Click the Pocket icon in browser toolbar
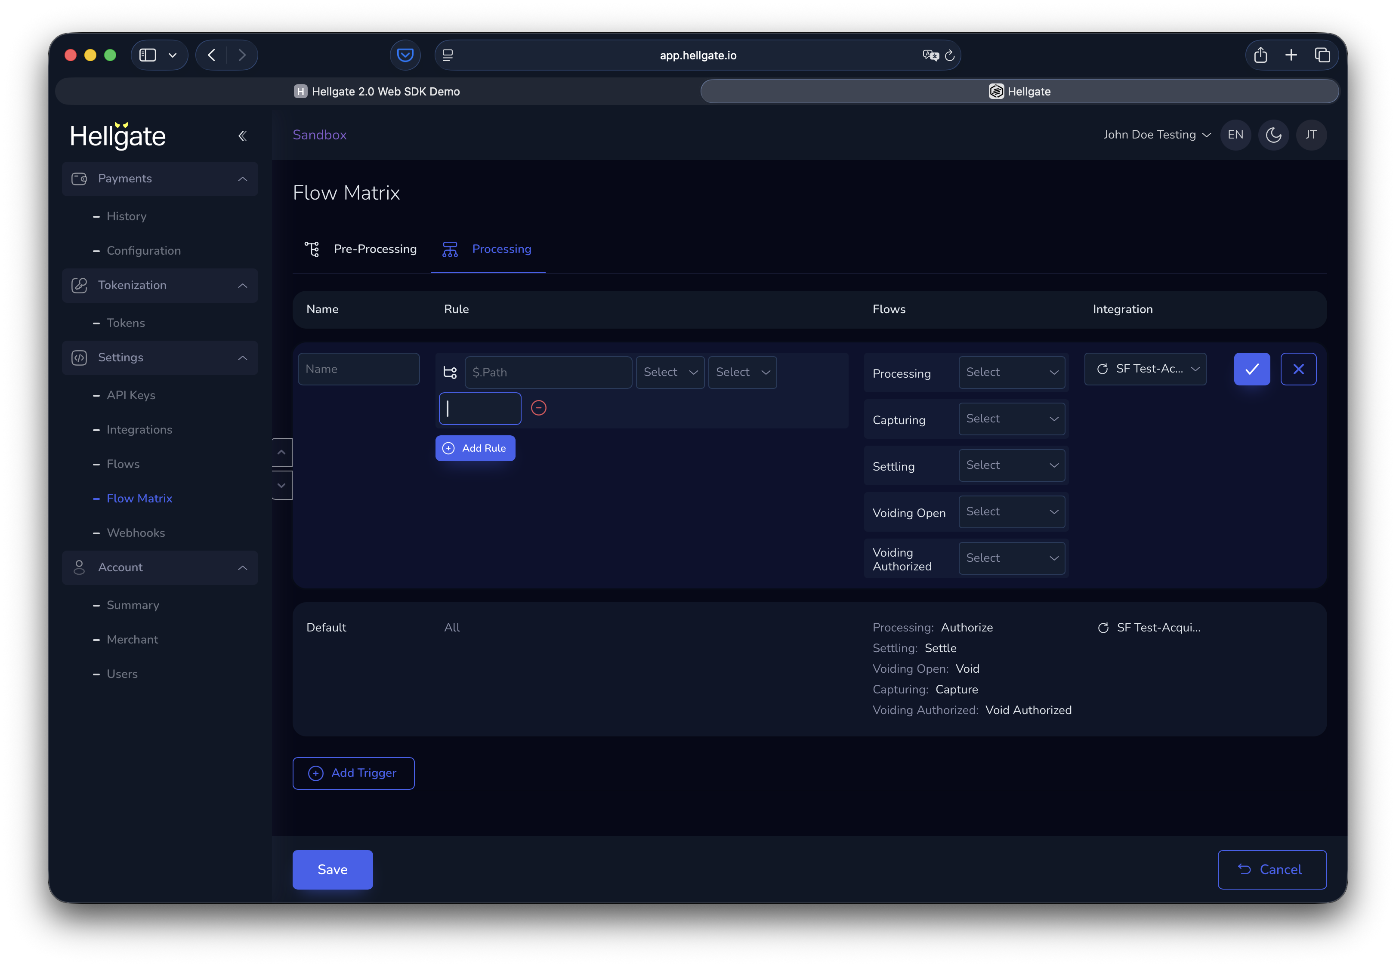 pos(405,55)
